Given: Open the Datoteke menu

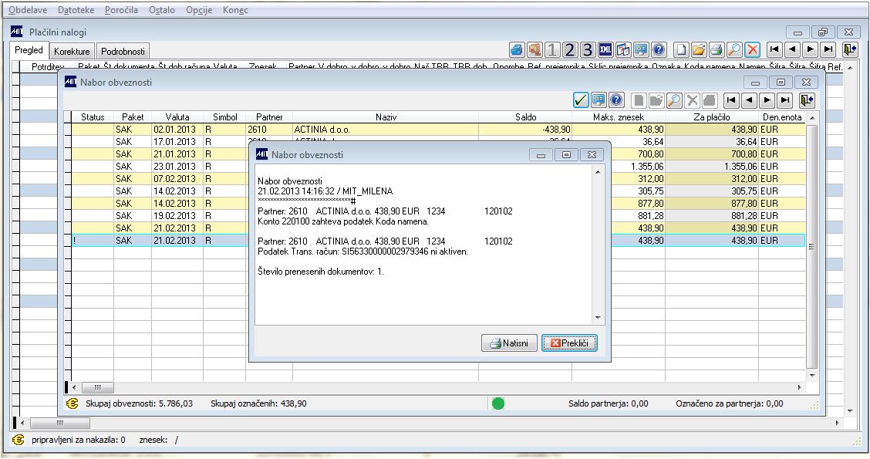Looking at the screenshot, I should 76,10.
